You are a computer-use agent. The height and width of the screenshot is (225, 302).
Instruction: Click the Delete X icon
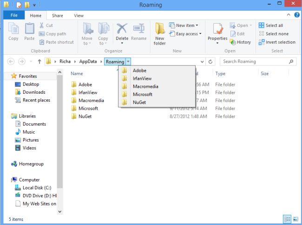(x=122, y=28)
